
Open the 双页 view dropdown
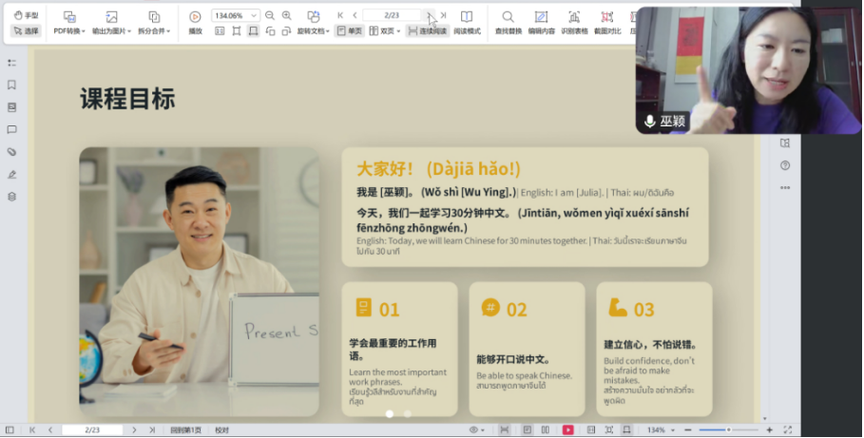(x=384, y=31)
